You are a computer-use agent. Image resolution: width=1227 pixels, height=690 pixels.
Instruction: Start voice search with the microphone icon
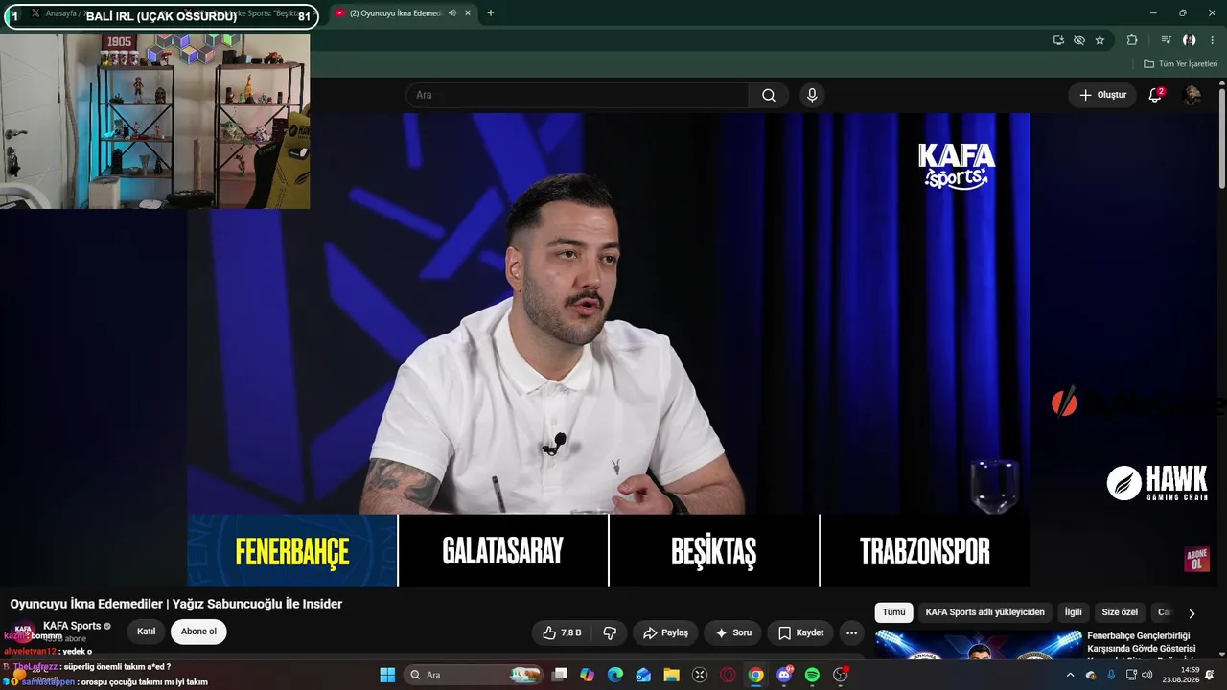click(812, 95)
